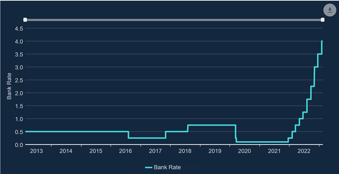The height and width of the screenshot is (174, 339).
Task: Click the final 4.0 data point on line
Action: pyautogui.click(x=322, y=41)
